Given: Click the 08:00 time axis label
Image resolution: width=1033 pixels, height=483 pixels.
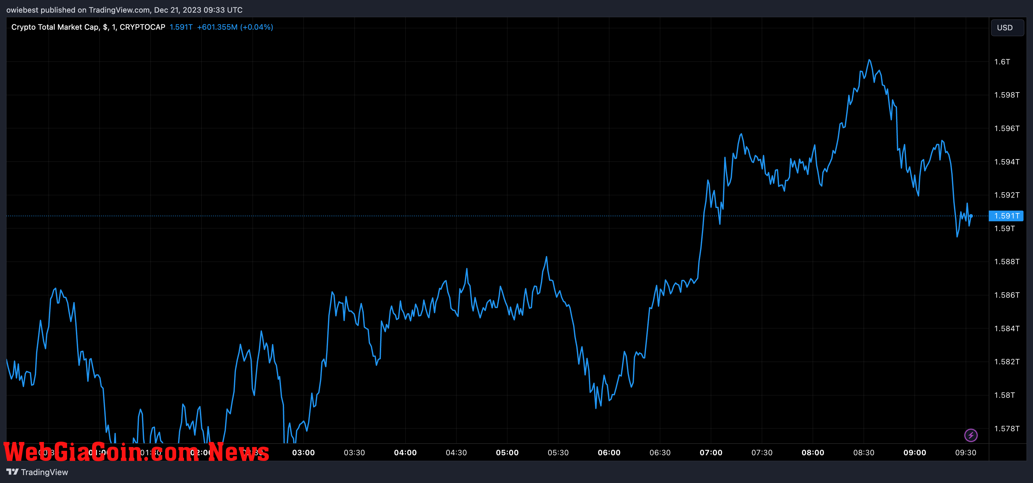Looking at the screenshot, I should coord(813,453).
